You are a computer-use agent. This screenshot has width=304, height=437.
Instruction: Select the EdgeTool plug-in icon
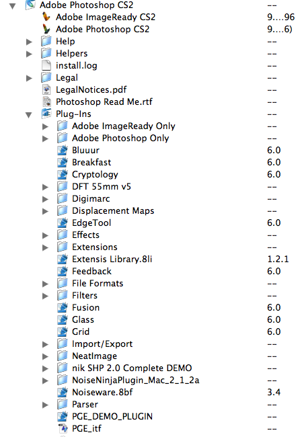click(x=63, y=223)
